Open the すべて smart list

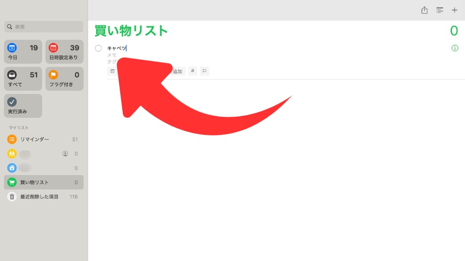[x=23, y=79]
